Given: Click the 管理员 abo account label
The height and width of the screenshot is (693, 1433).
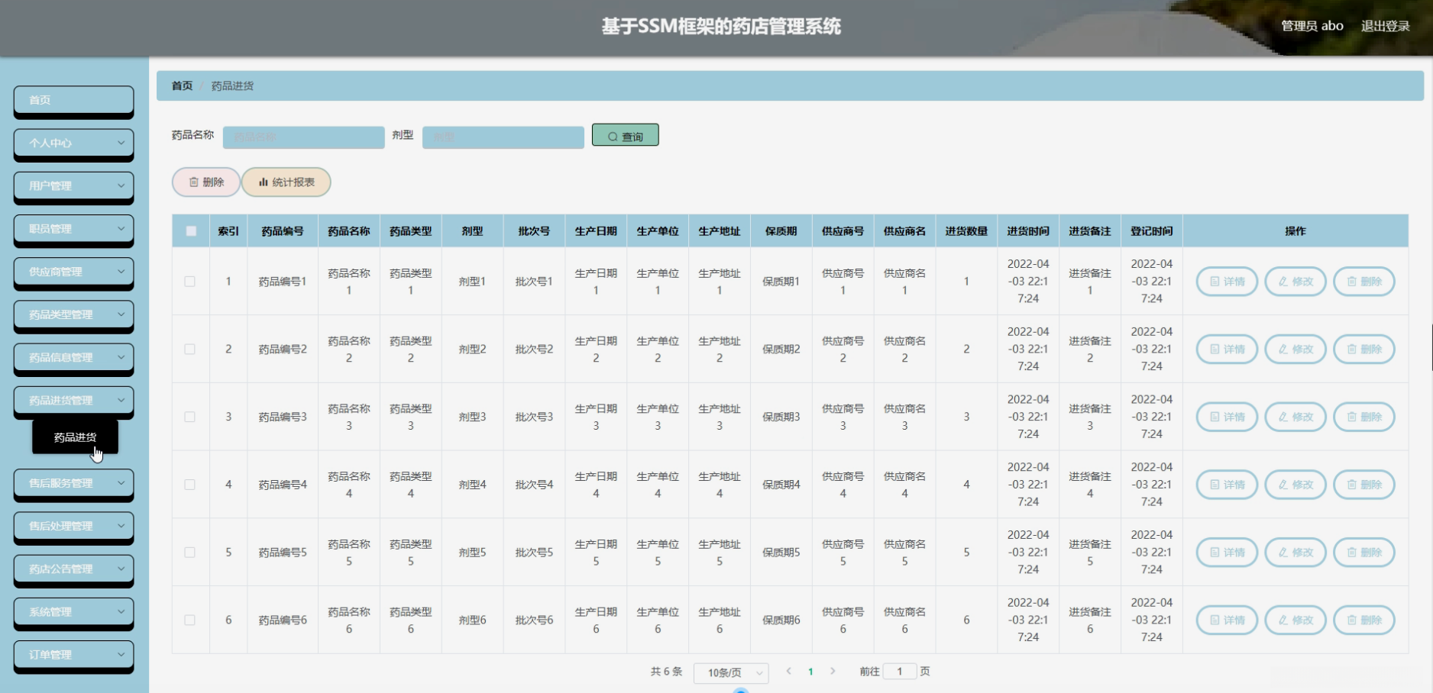Looking at the screenshot, I should click(x=1312, y=26).
